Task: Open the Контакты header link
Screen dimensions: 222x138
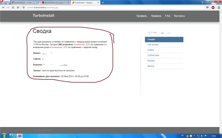Action: [x=179, y=16]
